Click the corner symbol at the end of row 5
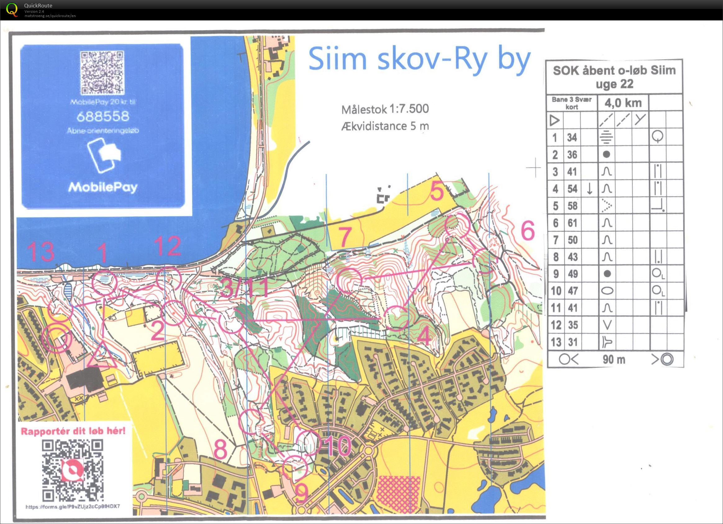This screenshot has height=524, width=723. click(658, 206)
